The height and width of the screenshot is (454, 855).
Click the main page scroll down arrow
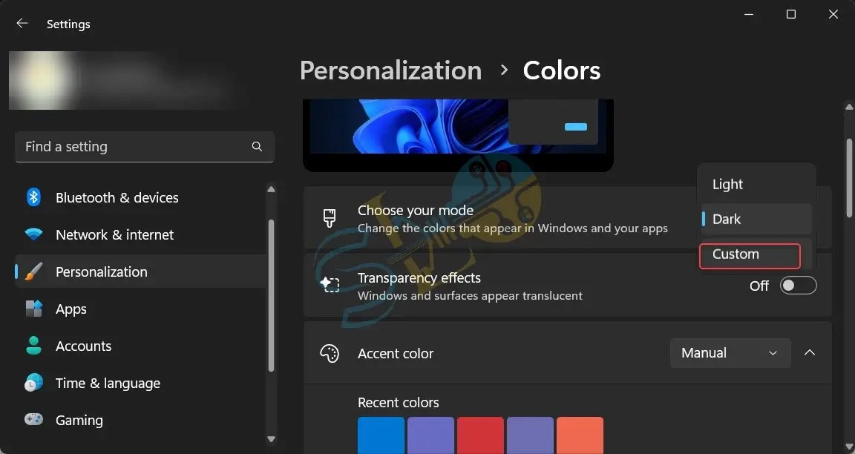click(x=849, y=446)
